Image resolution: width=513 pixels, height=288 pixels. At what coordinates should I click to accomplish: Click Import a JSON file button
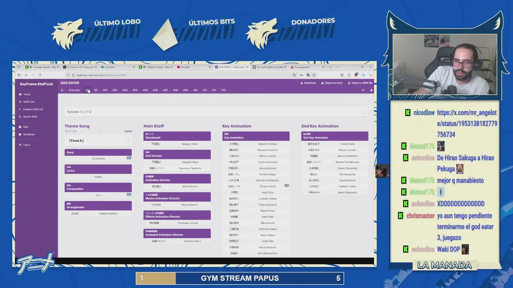coord(360,83)
